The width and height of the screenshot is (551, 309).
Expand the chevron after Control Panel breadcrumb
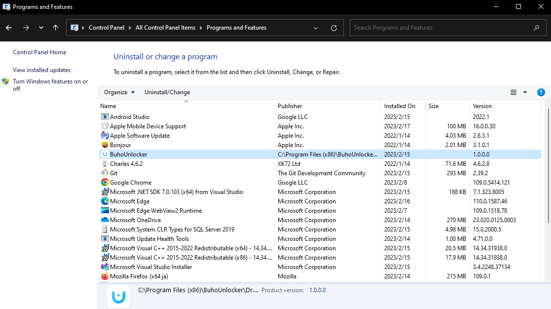tap(130, 28)
